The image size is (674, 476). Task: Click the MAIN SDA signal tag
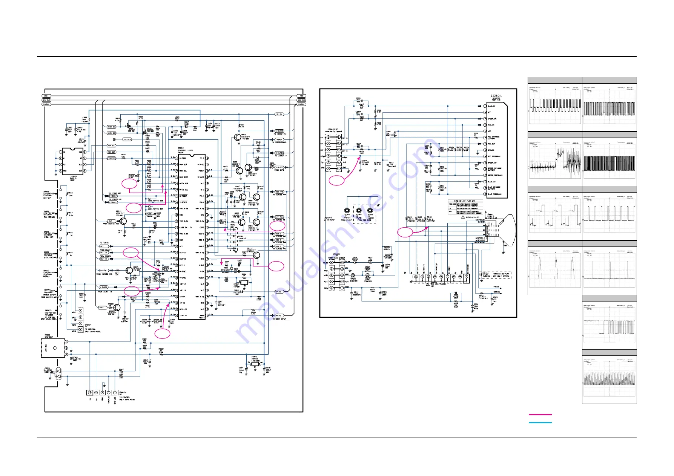pos(111,133)
